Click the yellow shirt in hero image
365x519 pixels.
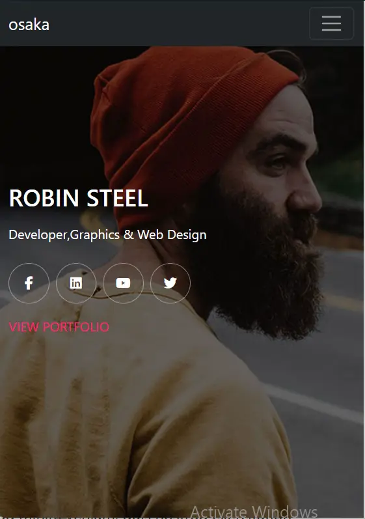pos(132,414)
